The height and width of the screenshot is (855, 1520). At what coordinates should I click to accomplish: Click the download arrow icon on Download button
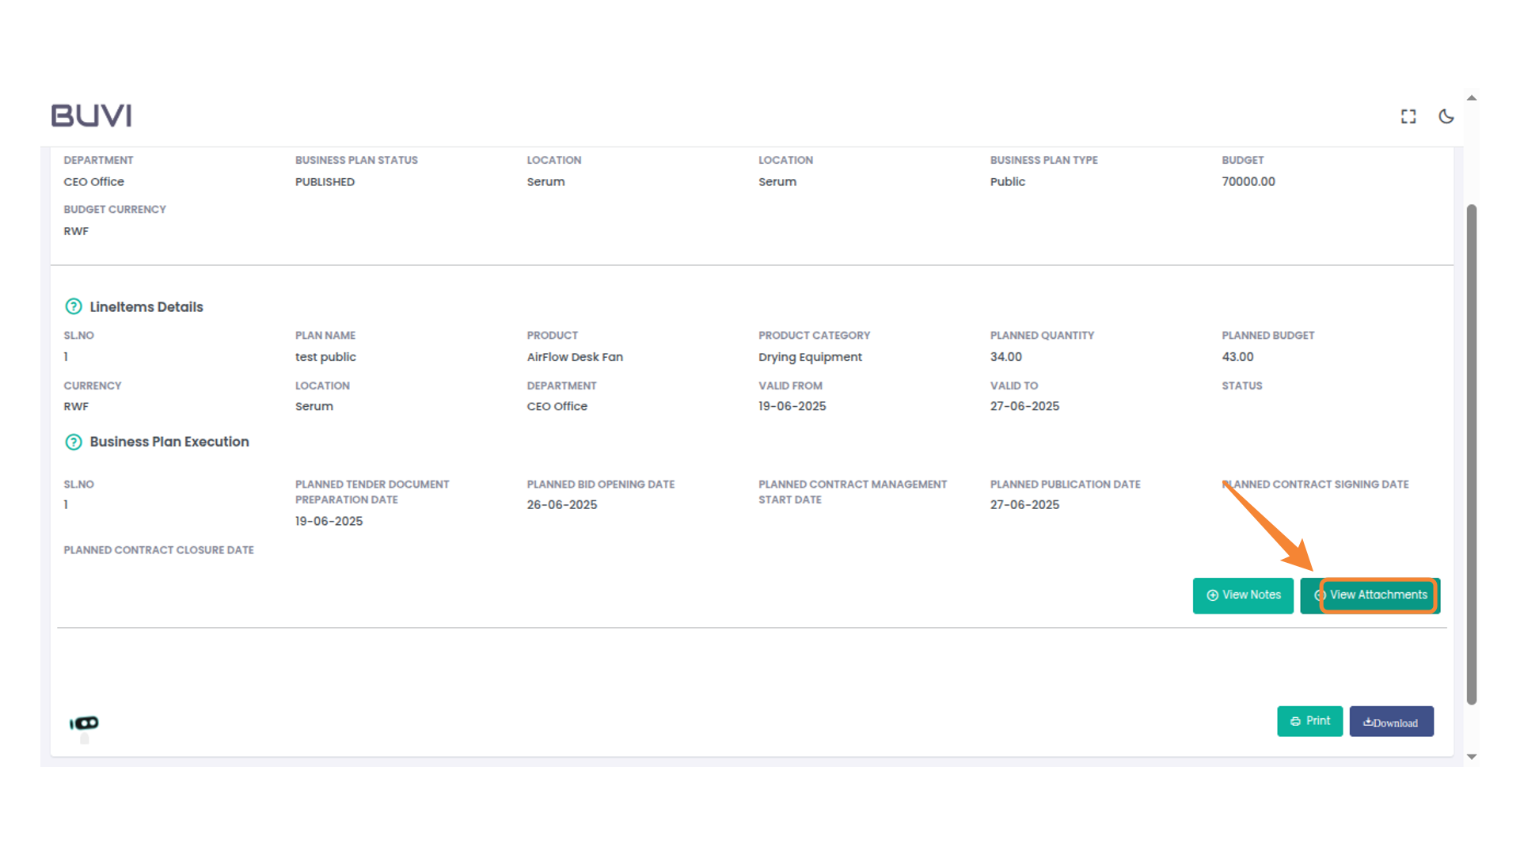[x=1367, y=722]
